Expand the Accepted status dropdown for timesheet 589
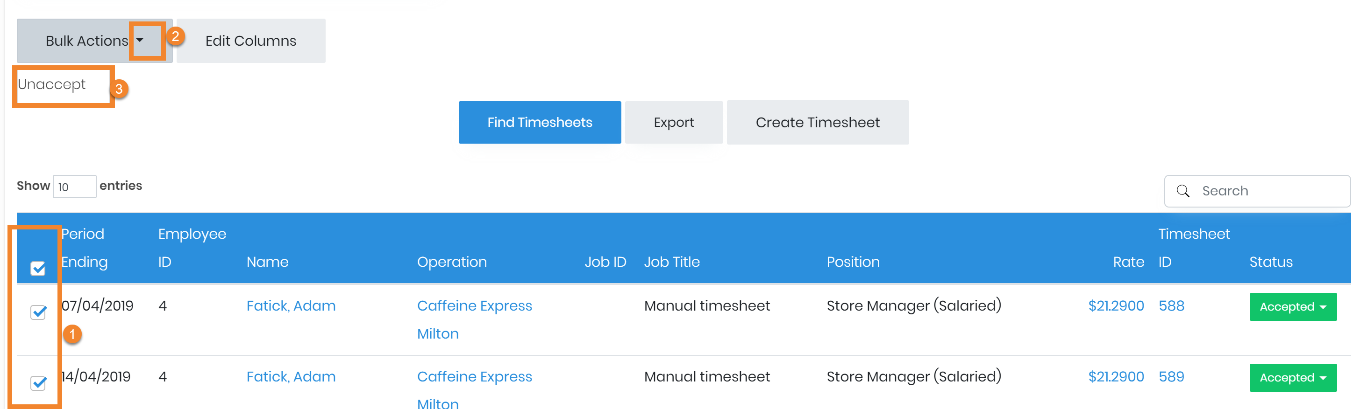 coord(1292,377)
